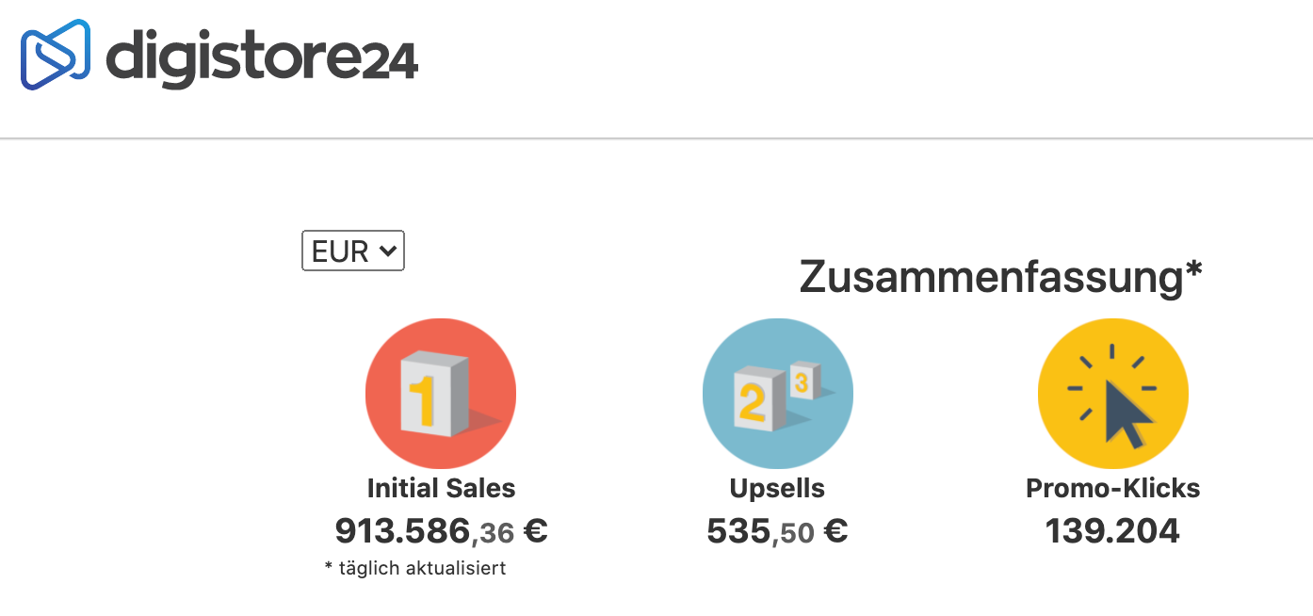1313x616 pixels.
Task: Select the "Promo-Klicks" label
Action: coord(1112,488)
